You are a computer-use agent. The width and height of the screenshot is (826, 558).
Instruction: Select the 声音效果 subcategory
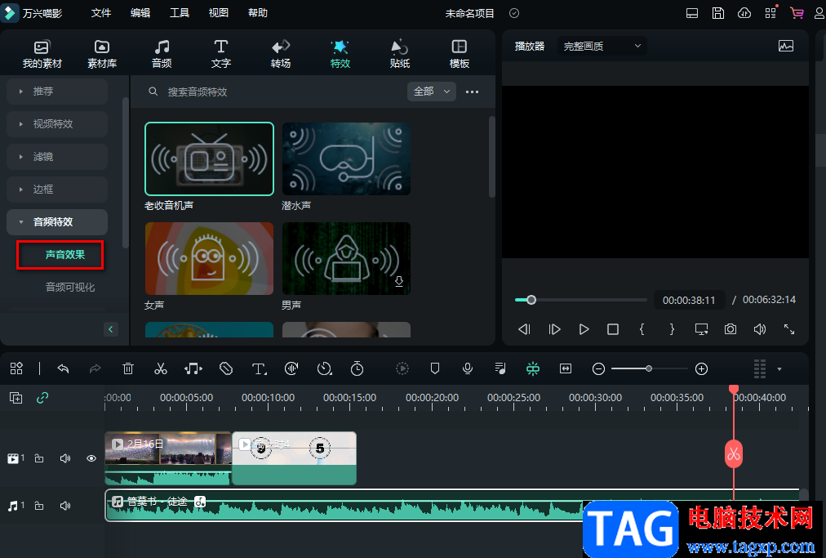click(64, 255)
